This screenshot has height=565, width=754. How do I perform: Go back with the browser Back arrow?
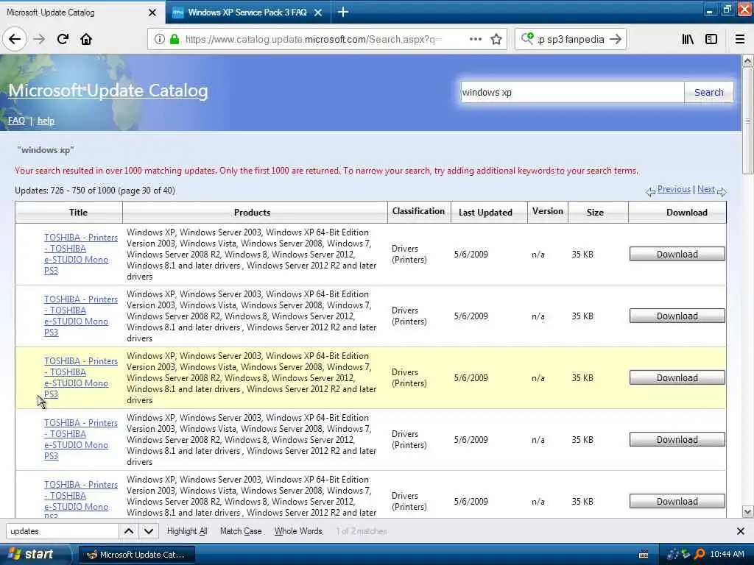[15, 39]
